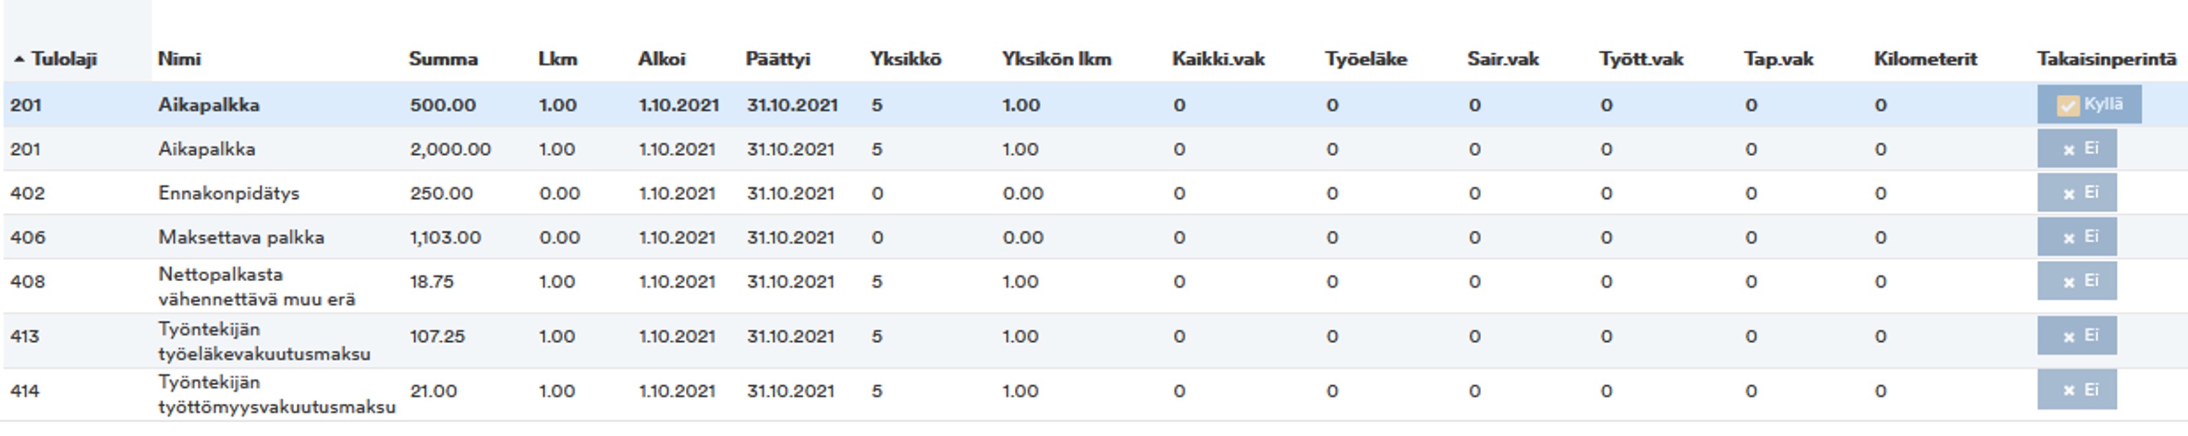Screen dimensions: 2188x436
Task: Click the Päättyi column header
Action: coord(778,59)
